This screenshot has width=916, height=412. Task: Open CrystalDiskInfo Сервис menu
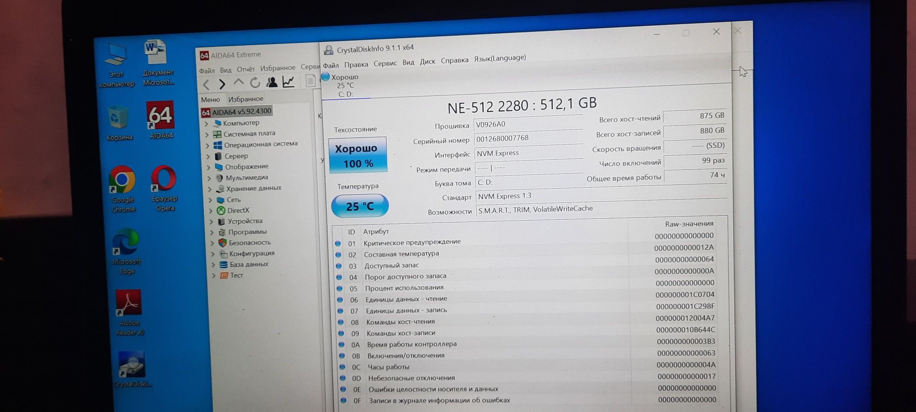[x=385, y=63]
